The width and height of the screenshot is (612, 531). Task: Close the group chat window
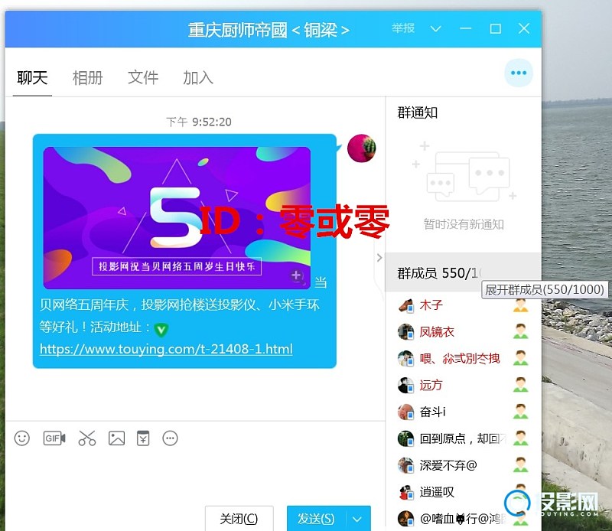point(524,28)
